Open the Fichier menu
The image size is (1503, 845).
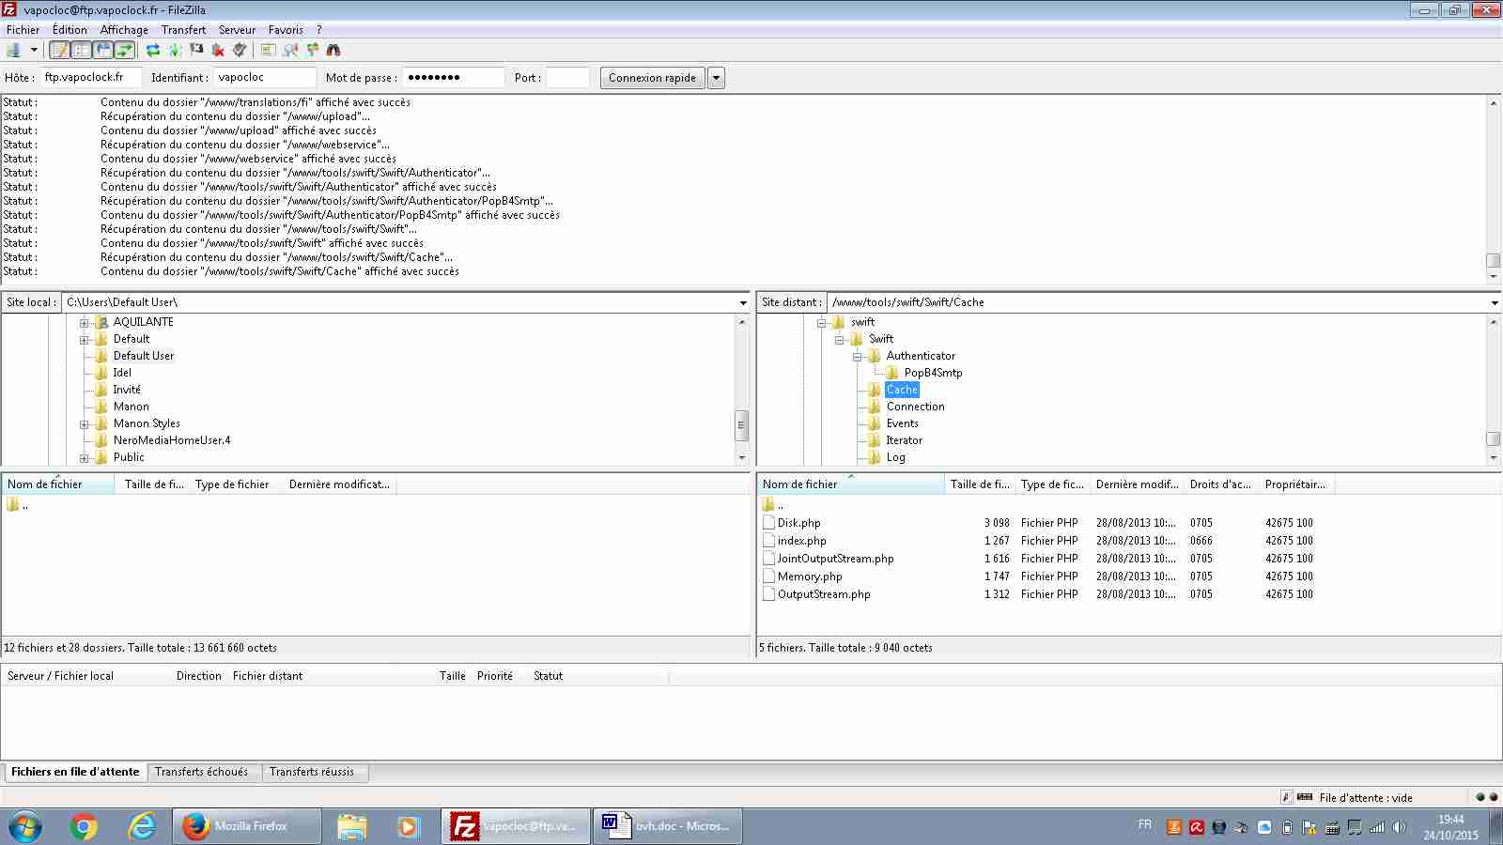point(23,29)
